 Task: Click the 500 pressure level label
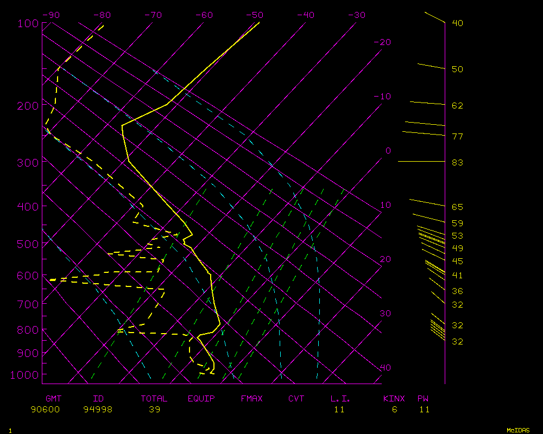pos(28,245)
